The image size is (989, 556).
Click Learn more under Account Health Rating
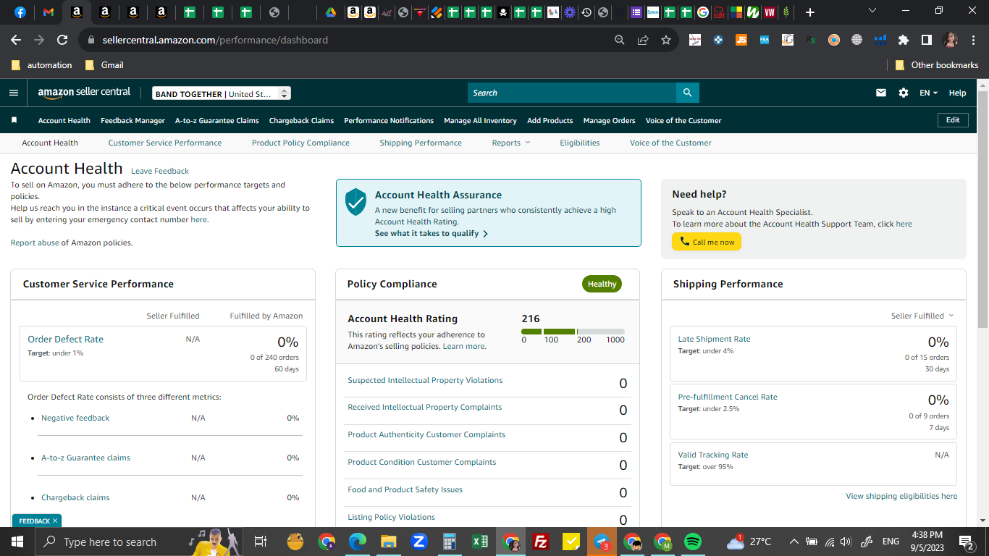[x=464, y=346]
